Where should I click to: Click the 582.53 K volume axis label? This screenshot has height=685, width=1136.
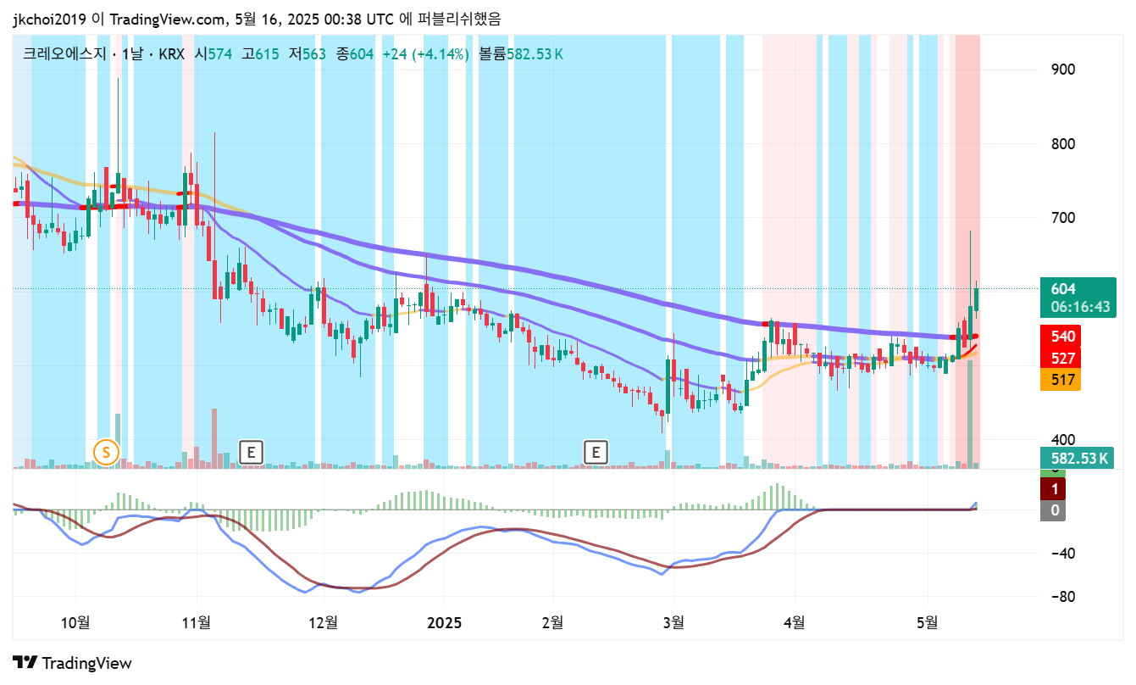click(x=1078, y=459)
